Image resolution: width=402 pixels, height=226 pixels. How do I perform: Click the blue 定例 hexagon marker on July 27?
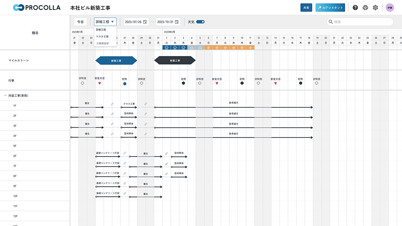click(x=125, y=84)
